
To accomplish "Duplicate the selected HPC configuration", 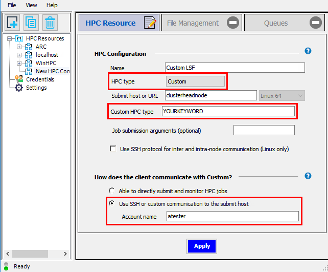I will (31, 22).
